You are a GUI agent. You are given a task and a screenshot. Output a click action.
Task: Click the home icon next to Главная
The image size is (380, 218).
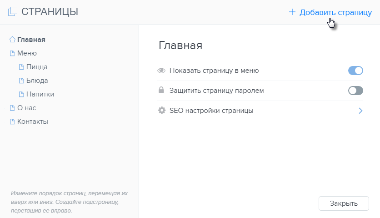[x=12, y=39]
